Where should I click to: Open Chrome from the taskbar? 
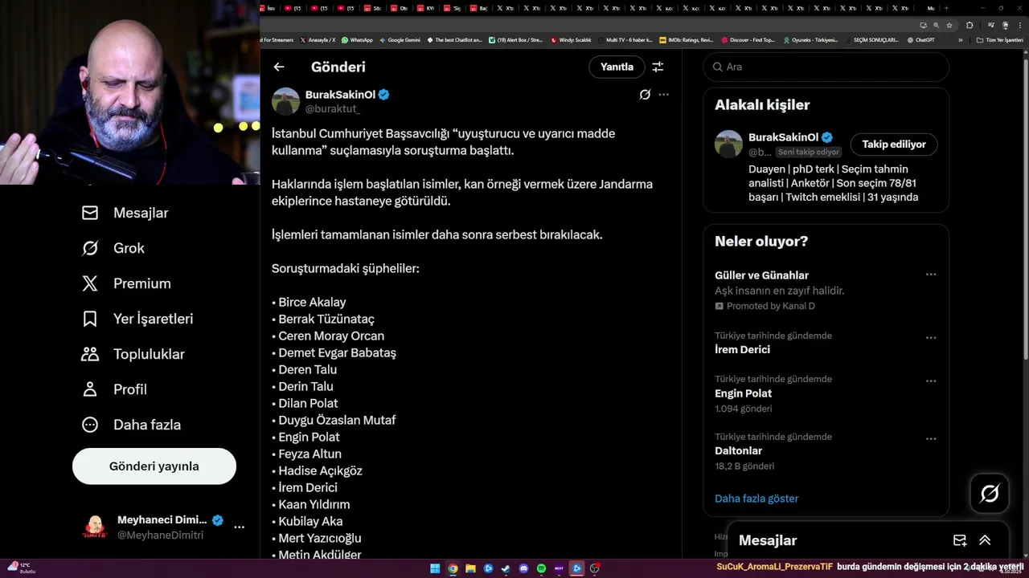453,568
